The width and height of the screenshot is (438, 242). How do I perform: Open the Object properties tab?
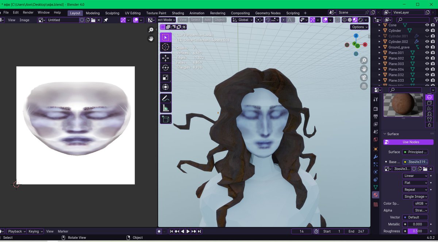coord(376,149)
